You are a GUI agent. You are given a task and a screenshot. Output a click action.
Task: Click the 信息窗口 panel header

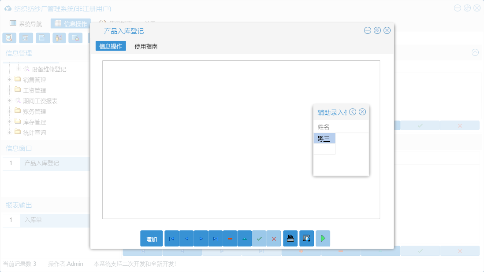tap(19, 148)
